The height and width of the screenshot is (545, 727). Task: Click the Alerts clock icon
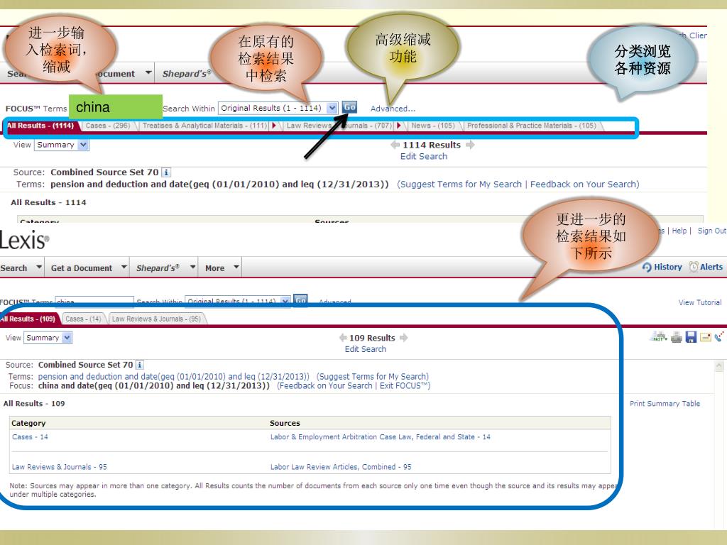[693, 267]
